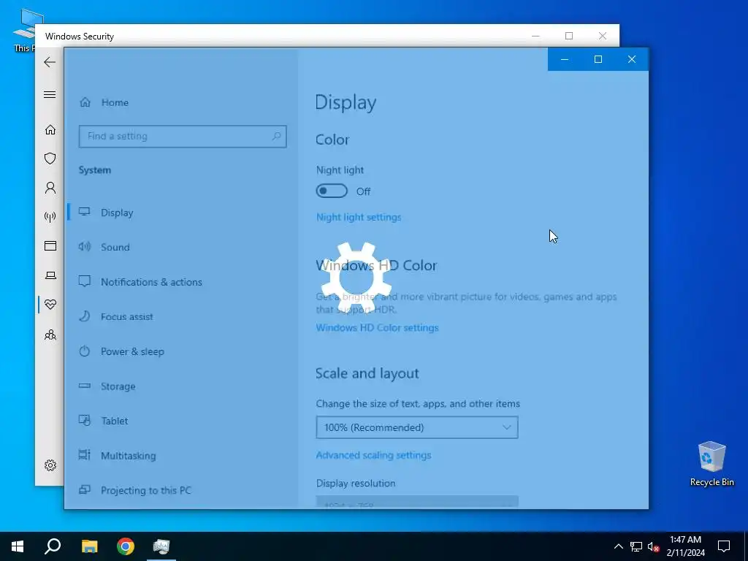Maximize the Windows Security window
Viewport: 748px width, 561px height.
click(569, 36)
